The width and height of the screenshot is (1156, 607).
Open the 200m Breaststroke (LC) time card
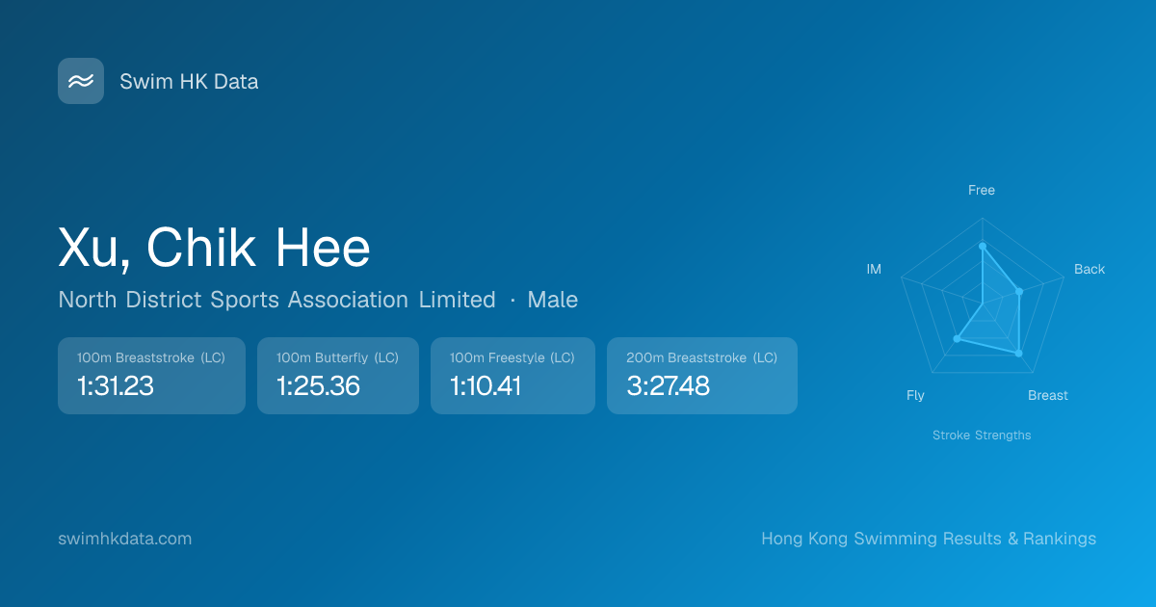pos(701,376)
